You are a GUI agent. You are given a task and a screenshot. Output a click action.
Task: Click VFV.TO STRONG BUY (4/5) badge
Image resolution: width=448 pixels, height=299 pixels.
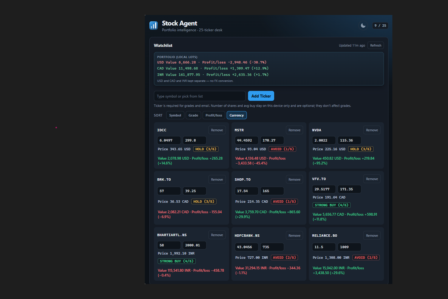click(332, 205)
